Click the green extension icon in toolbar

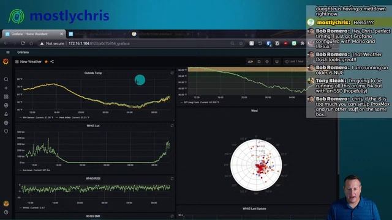[x=294, y=43]
